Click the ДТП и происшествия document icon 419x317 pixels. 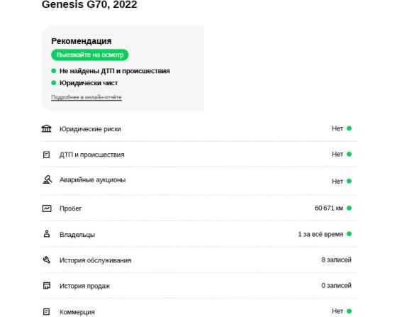pos(47,155)
